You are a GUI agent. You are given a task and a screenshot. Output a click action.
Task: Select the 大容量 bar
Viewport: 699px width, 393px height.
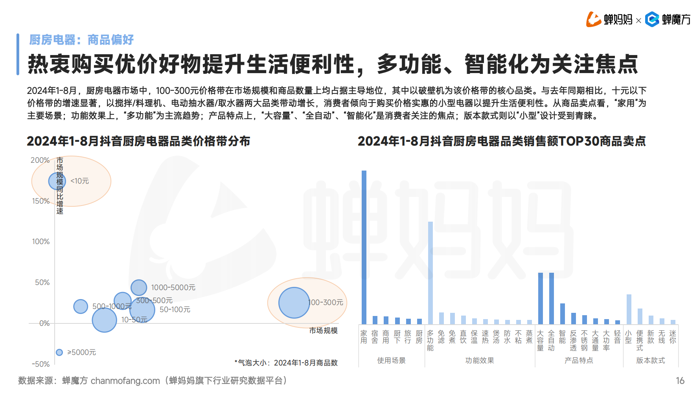pos(541,298)
